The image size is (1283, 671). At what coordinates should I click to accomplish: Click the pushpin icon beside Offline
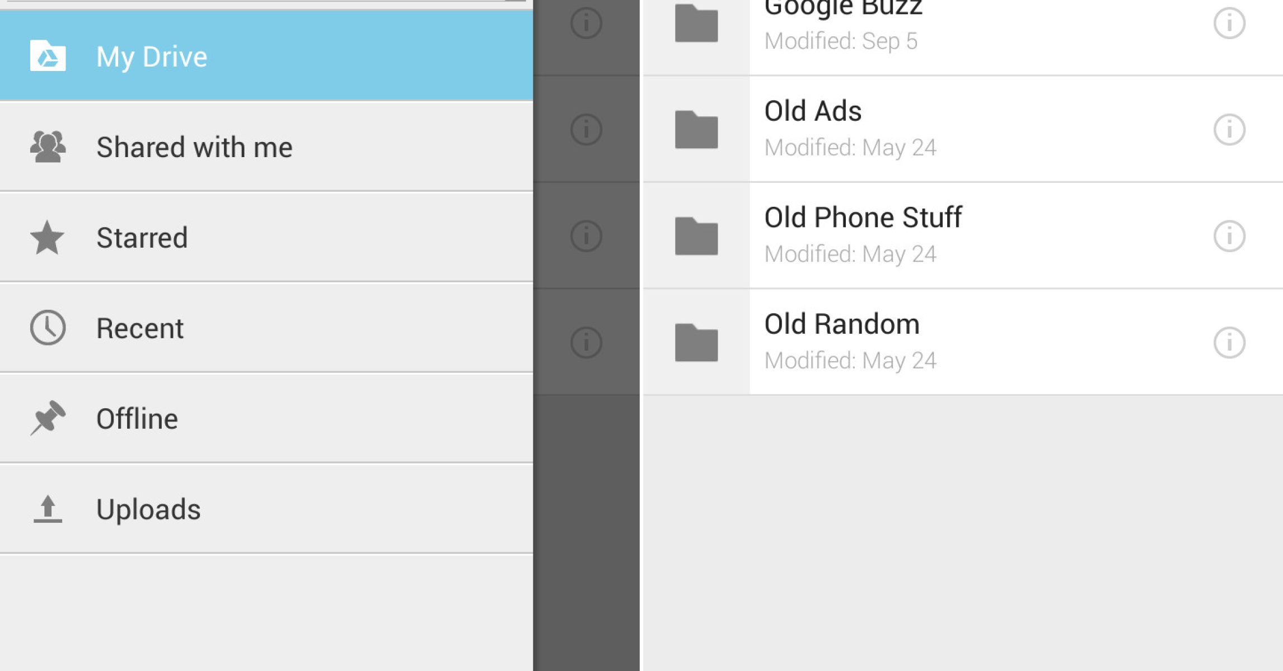(48, 418)
